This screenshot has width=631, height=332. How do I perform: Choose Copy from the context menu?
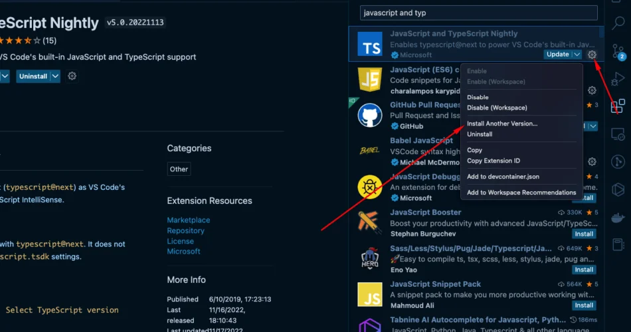(x=474, y=150)
